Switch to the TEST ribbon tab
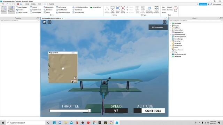This screenshot has height=125, width=223. click(39, 4)
